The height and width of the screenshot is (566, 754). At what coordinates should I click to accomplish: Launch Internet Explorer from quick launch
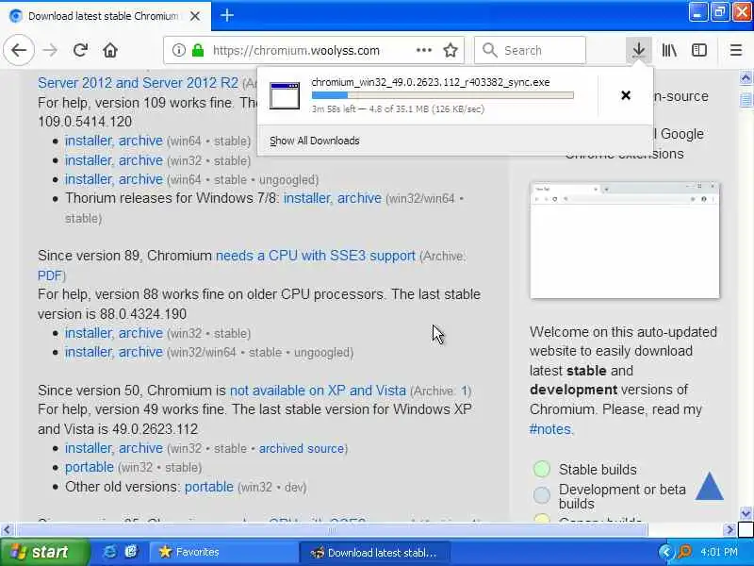pyautogui.click(x=109, y=552)
